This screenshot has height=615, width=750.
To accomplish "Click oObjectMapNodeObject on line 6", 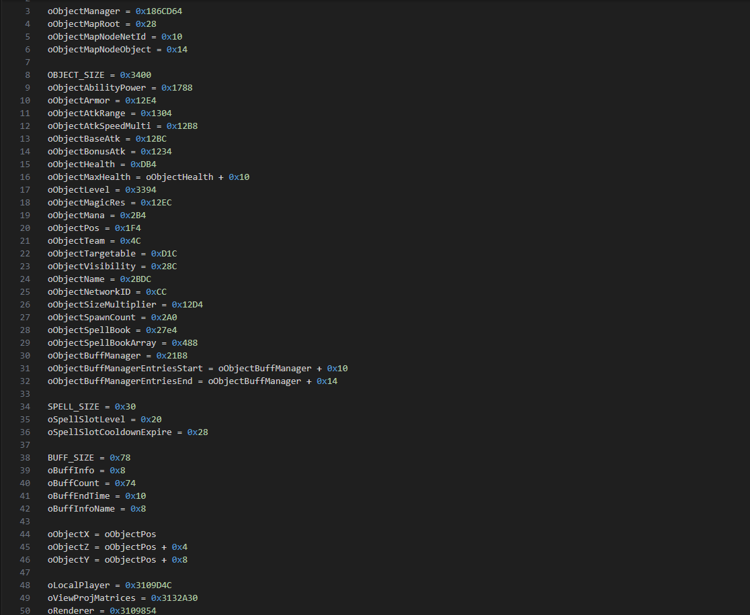I will [x=99, y=49].
